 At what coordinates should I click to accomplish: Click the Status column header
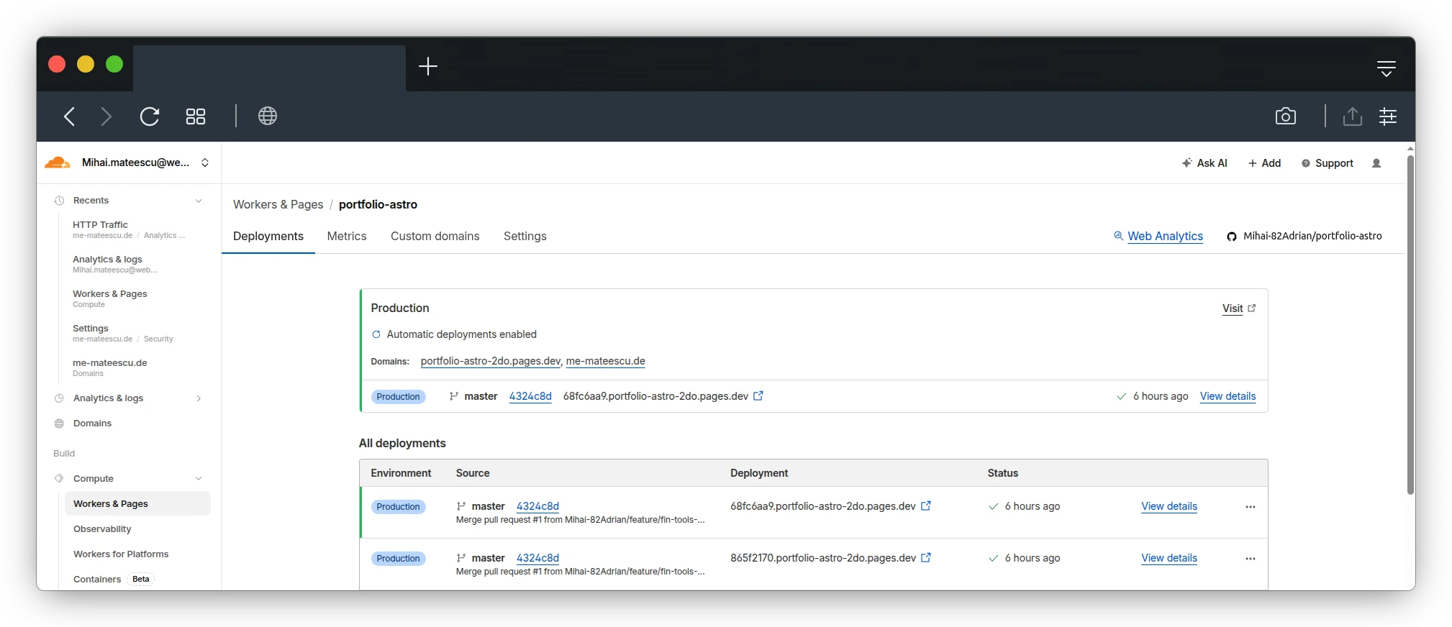1002,473
